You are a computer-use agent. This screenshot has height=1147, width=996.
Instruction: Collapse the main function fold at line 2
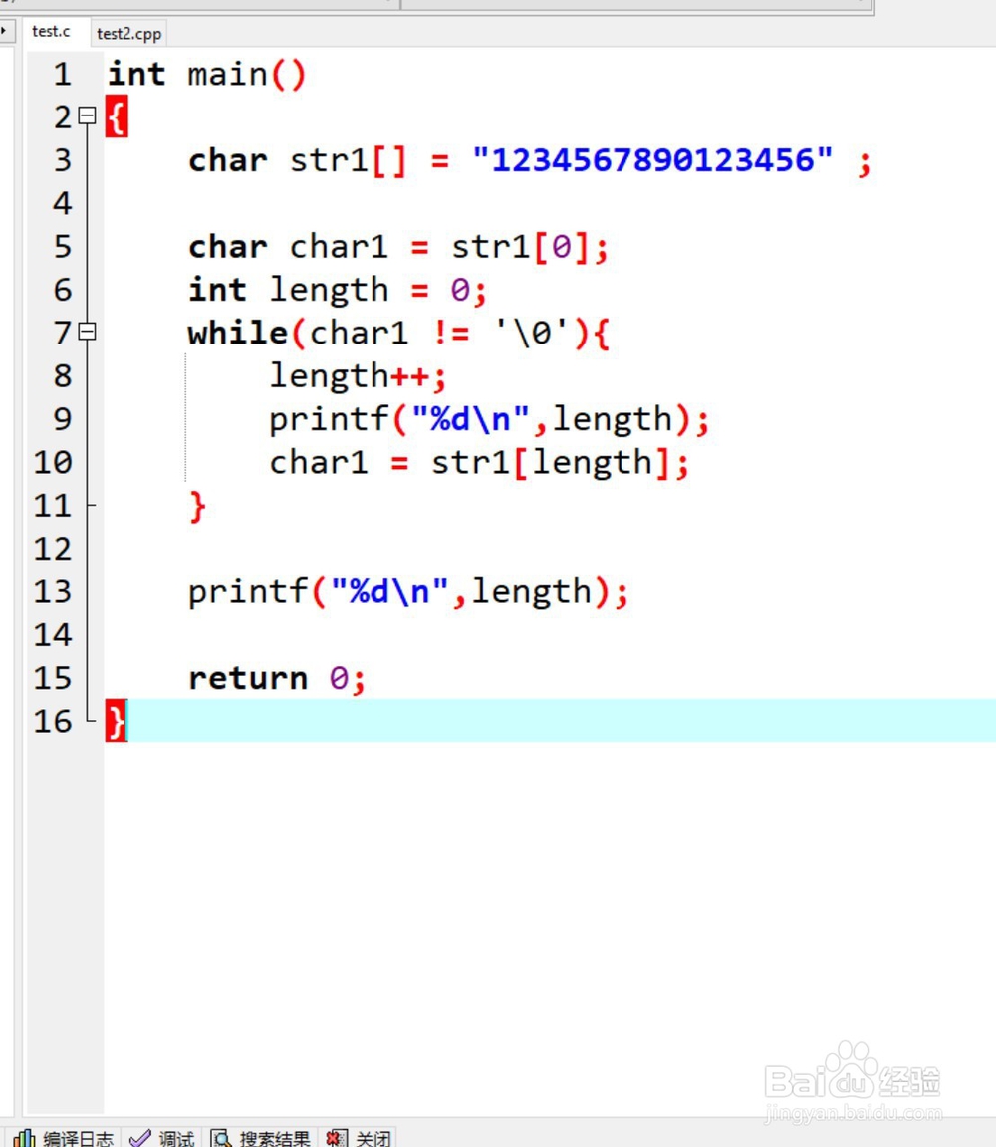pyautogui.click(x=87, y=115)
